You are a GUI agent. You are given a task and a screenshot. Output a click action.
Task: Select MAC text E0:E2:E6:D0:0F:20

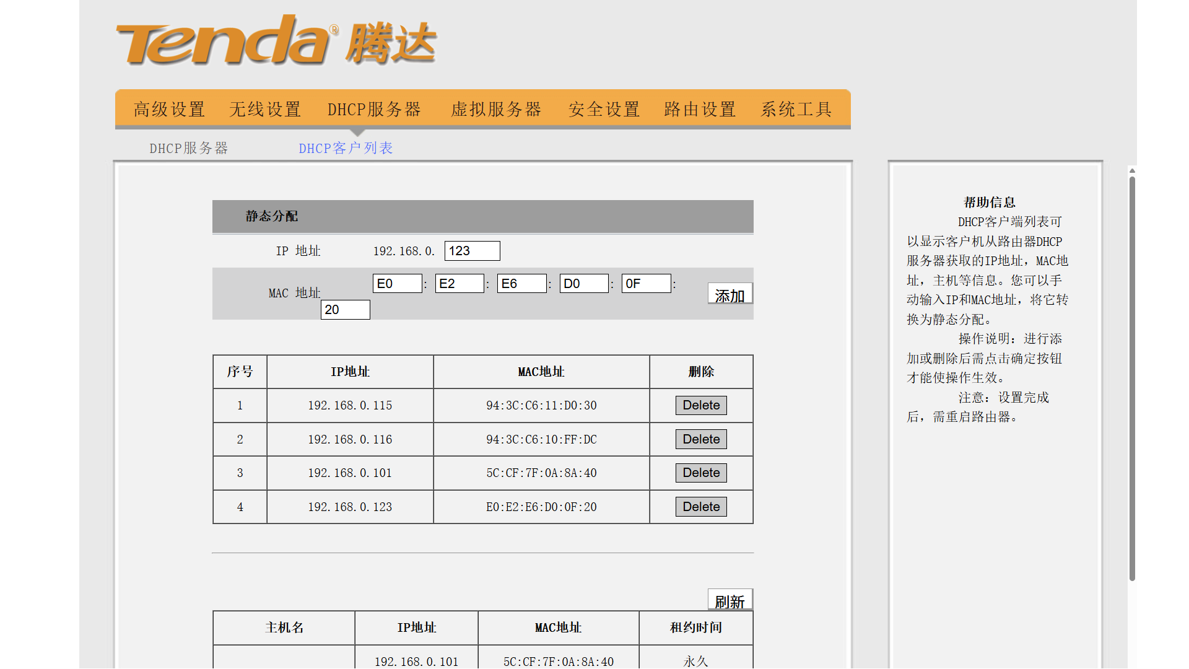[x=541, y=507]
